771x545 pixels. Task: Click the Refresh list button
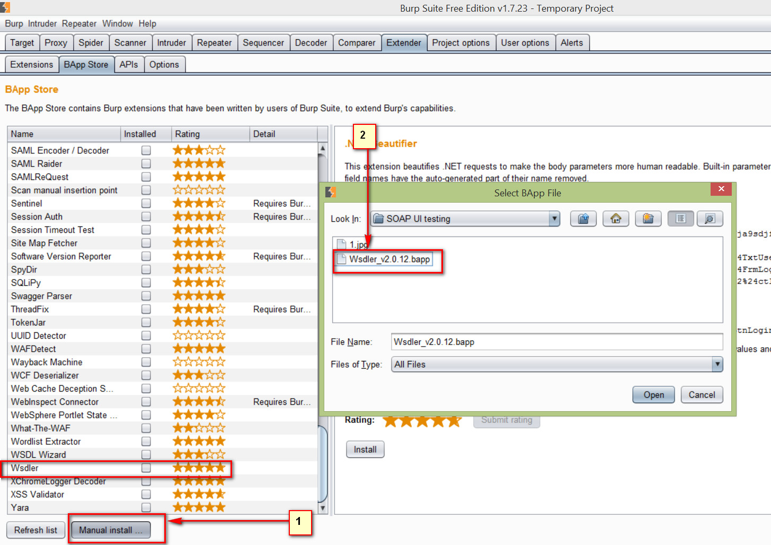tap(35, 530)
